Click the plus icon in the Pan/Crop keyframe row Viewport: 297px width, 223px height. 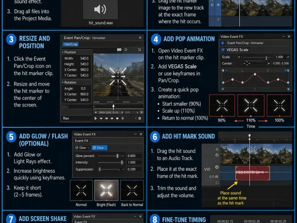click(x=96, y=113)
